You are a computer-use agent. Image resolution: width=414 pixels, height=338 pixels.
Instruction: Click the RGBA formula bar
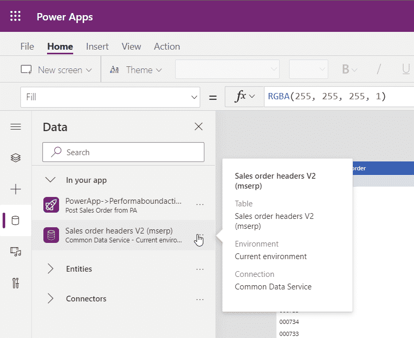pyautogui.click(x=339, y=97)
